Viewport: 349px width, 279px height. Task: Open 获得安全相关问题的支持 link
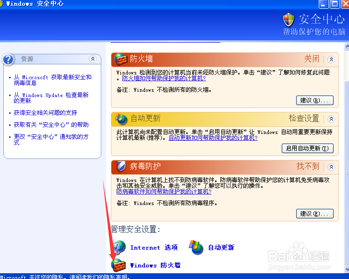coord(45,113)
